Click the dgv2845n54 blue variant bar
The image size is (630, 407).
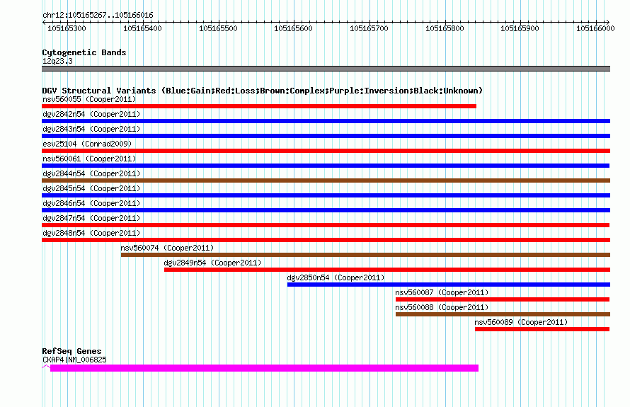click(x=326, y=195)
